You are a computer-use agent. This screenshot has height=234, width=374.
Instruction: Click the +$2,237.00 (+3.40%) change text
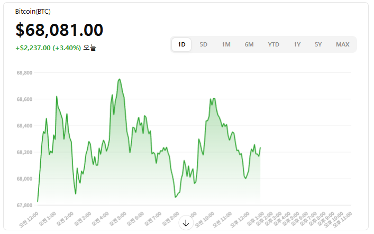pyautogui.click(x=48, y=48)
